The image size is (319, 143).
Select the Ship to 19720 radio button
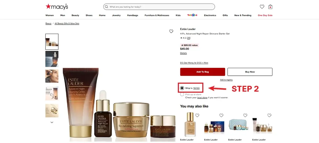tap(182, 88)
